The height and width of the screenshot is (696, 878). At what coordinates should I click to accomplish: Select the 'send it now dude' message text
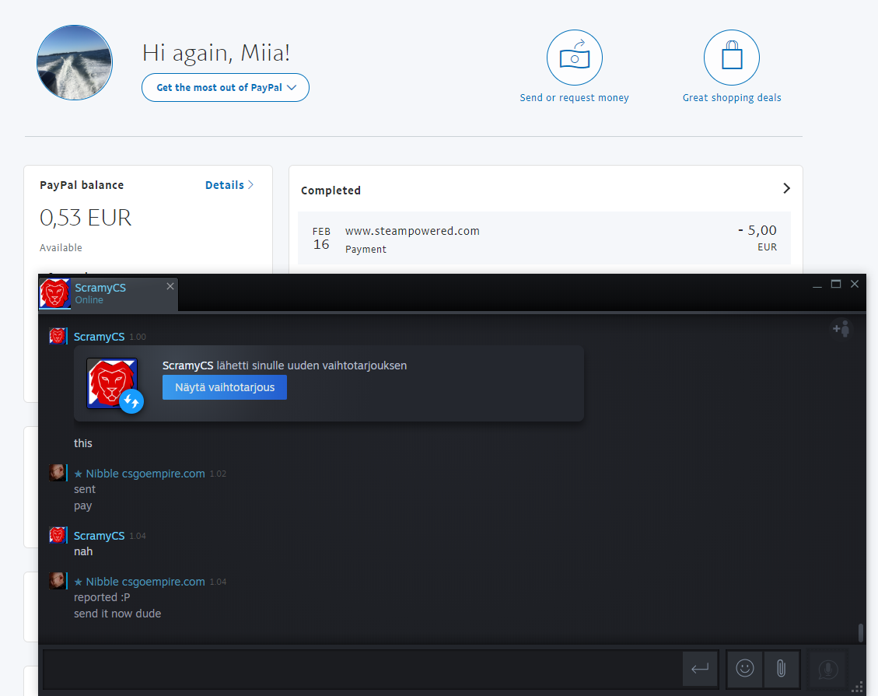click(x=117, y=614)
